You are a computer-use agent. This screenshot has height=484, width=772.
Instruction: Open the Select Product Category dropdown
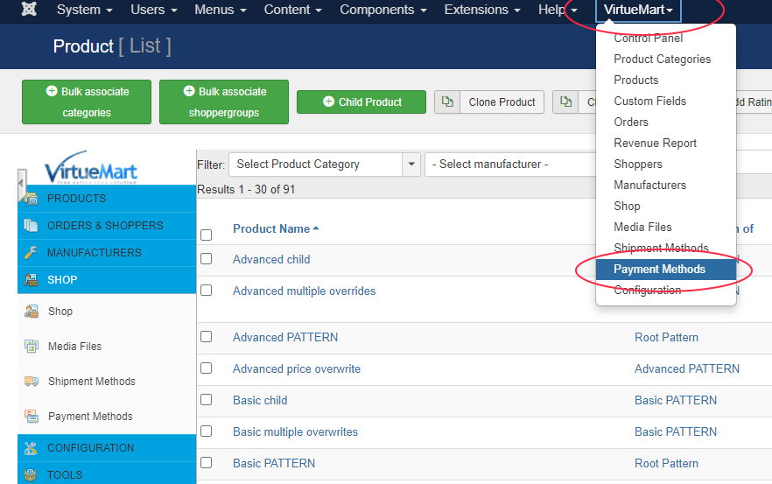(x=324, y=165)
